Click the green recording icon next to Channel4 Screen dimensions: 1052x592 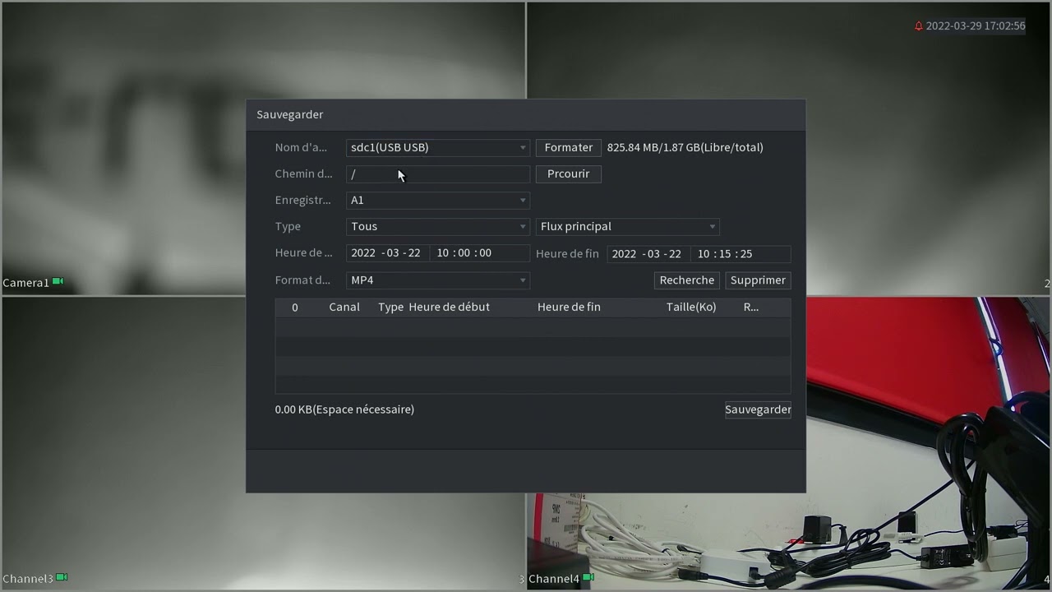(588, 578)
